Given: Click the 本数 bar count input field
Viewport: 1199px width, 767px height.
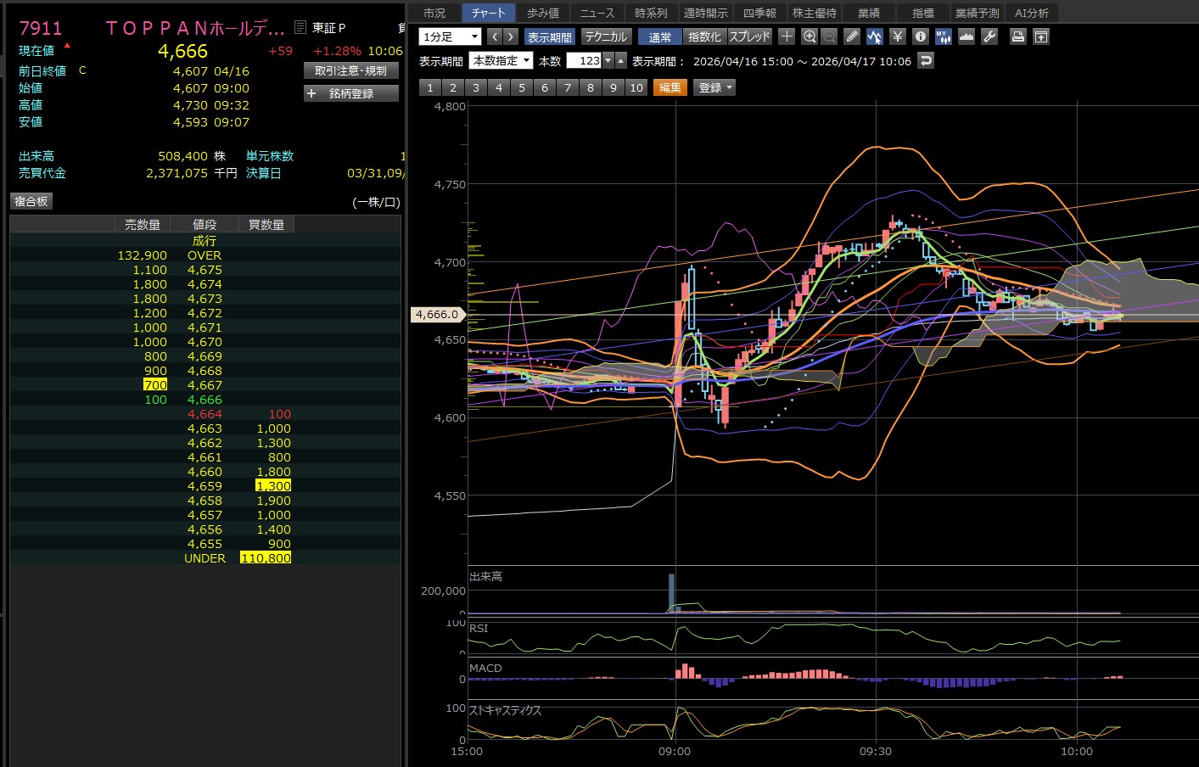Looking at the screenshot, I should pos(584,60).
